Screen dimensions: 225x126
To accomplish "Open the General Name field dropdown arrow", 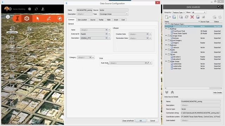I will (x=109, y=30).
